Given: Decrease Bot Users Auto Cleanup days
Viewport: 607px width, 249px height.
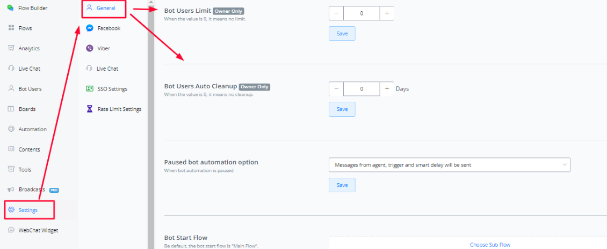Looking at the screenshot, I should point(336,89).
